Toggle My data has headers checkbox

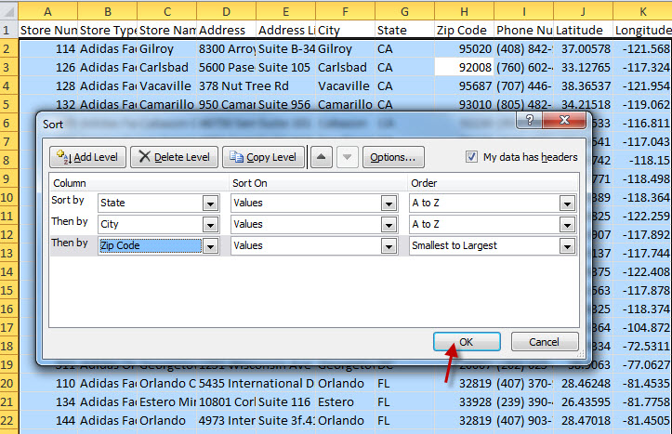(x=471, y=157)
